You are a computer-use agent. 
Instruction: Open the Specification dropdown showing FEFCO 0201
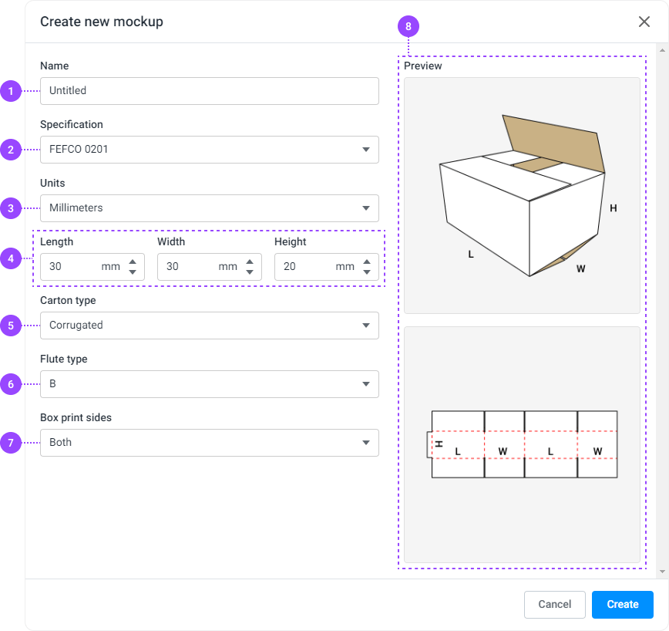[209, 150]
